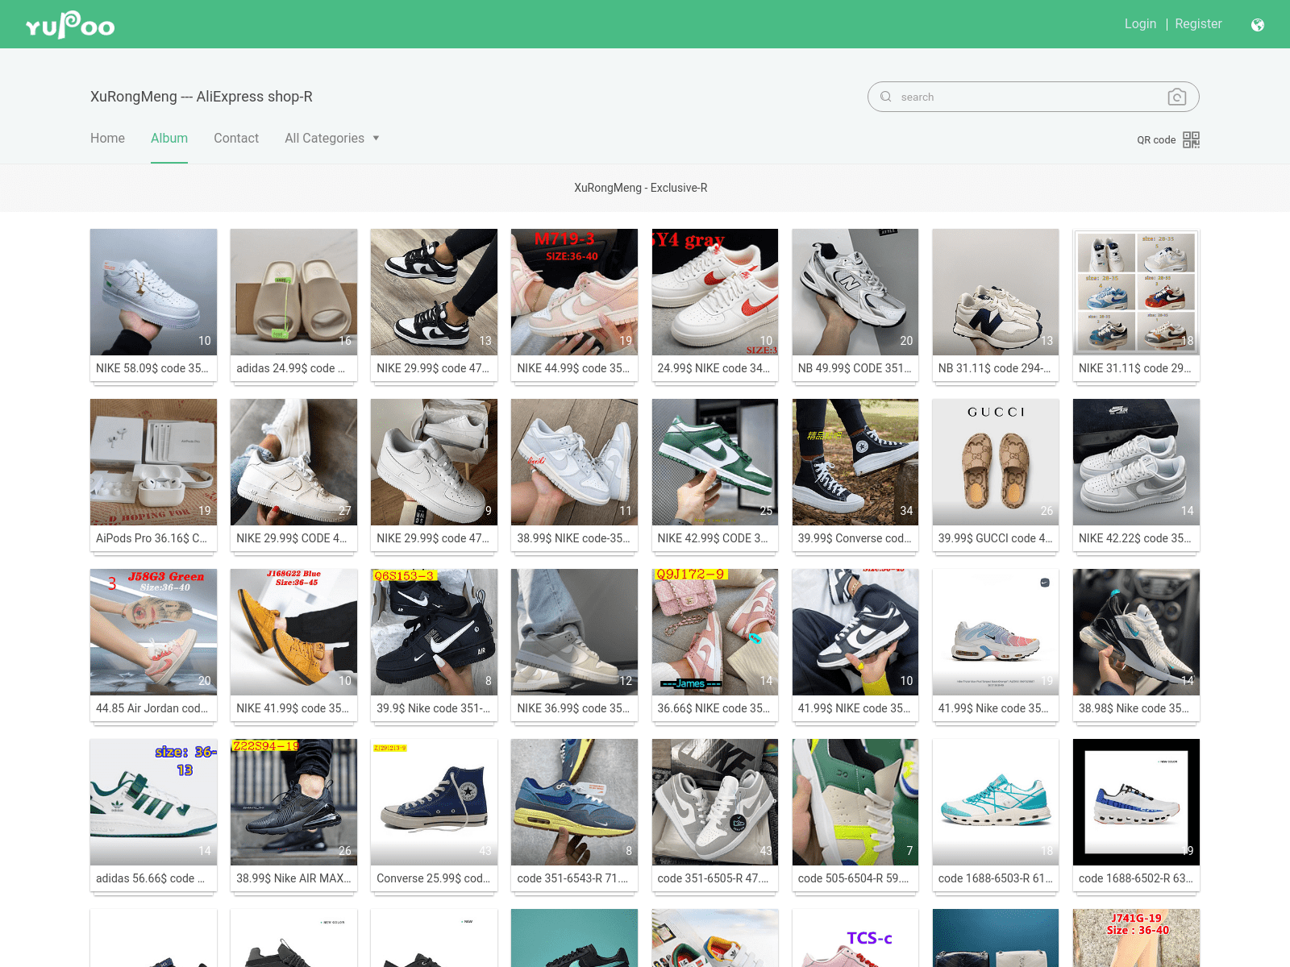Open code 1688-6502-R album
The image size is (1290, 967).
[x=1136, y=816]
